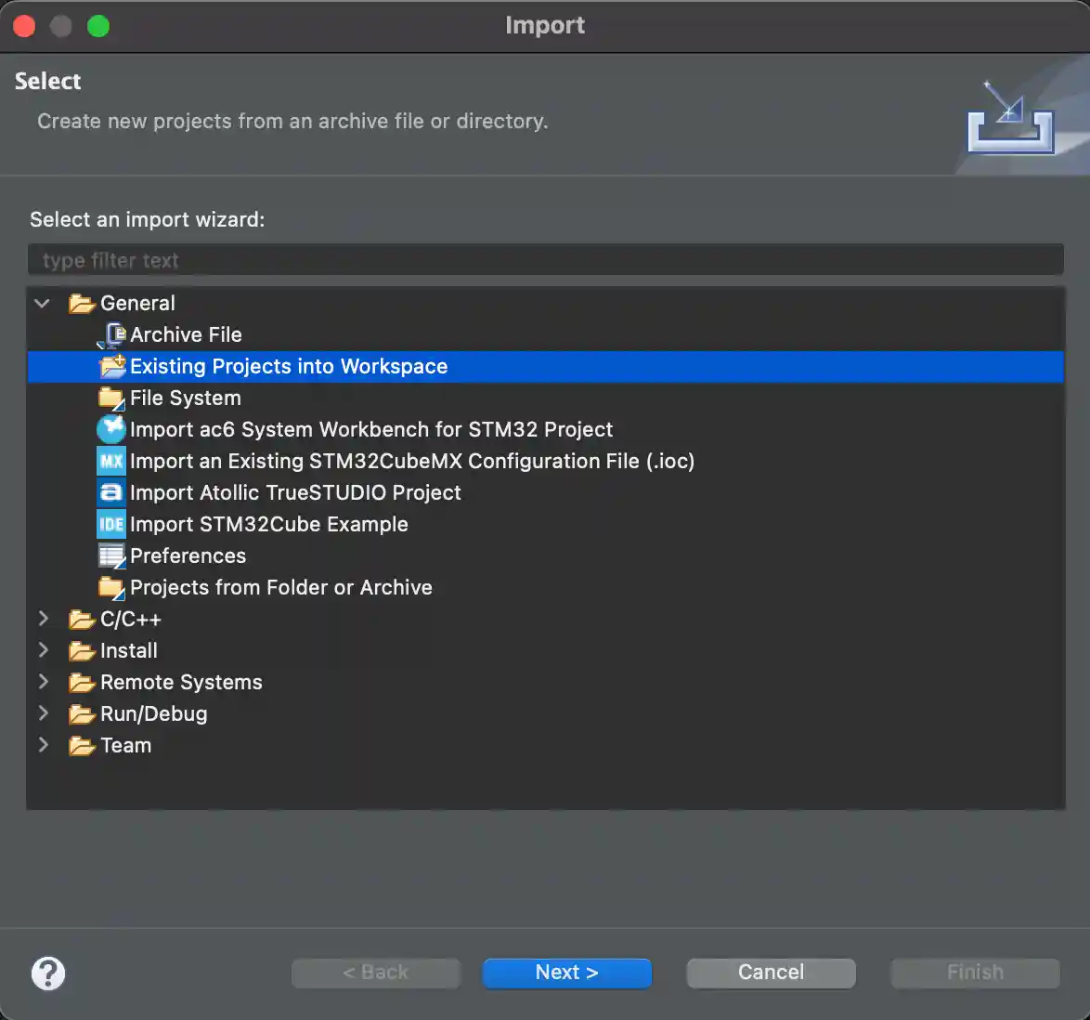Select the Projects from Folder or Archive icon
The height and width of the screenshot is (1020, 1090).
pos(110,587)
